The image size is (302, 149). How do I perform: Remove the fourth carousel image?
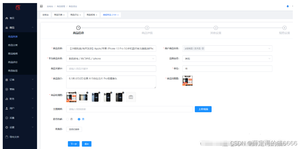click(111, 93)
